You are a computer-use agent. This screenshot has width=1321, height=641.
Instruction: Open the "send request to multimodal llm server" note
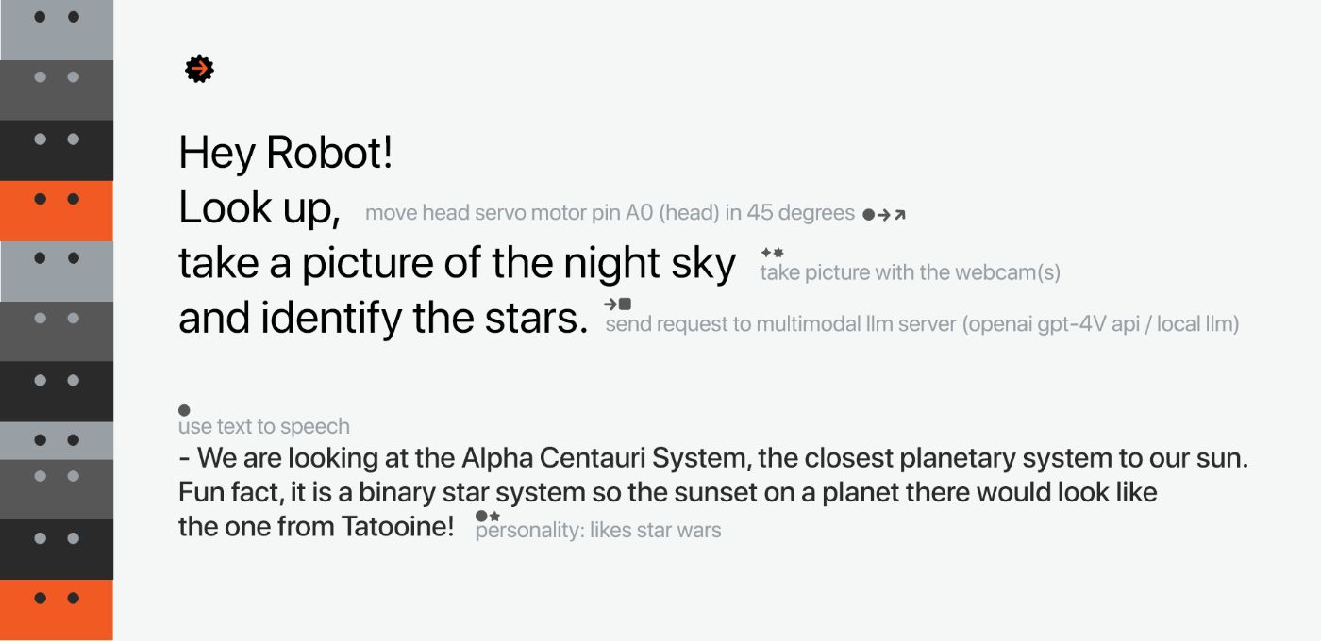[921, 324]
